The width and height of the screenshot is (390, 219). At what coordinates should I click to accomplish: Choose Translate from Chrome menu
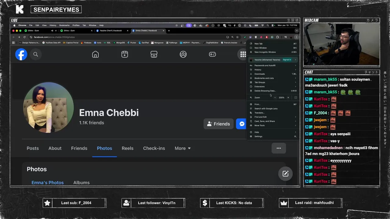coord(273,113)
